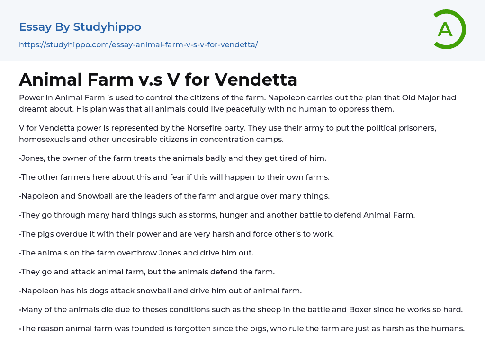Image resolution: width=485 pixels, height=361 pixels.
Task: Select the bullet beginning "The other farmers here"
Action: tap(174, 177)
